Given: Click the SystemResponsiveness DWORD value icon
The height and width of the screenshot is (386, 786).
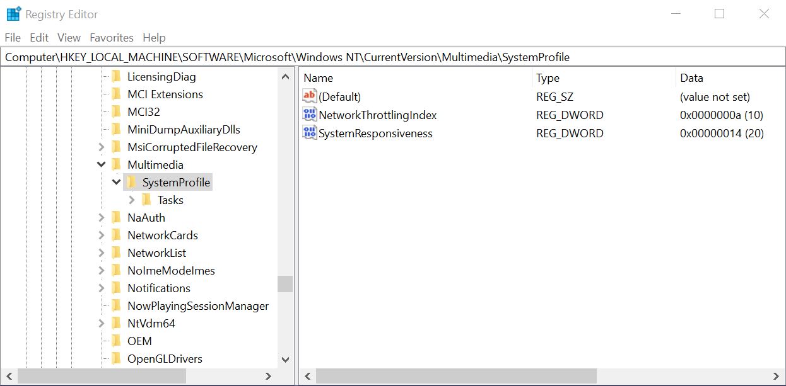Looking at the screenshot, I should click(310, 133).
